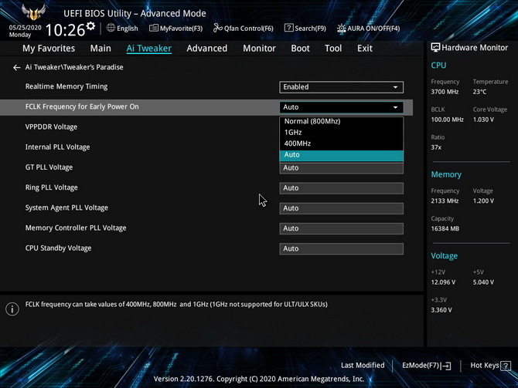Select FCLK Frequency for Early Power On row
The image size is (518, 388).
pyautogui.click(x=206, y=107)
